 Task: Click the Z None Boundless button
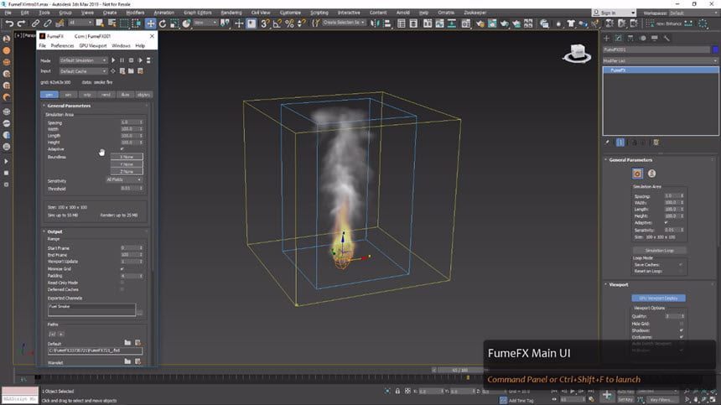[127, 171]
